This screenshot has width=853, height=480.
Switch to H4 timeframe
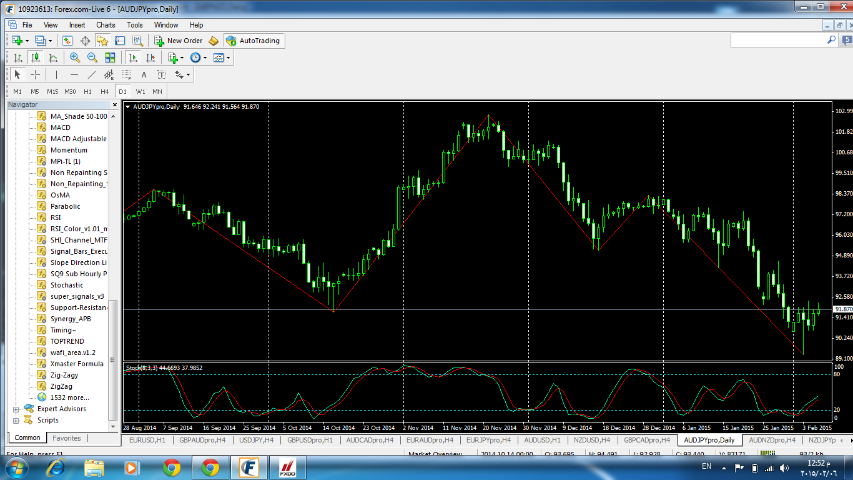[x=105, y=91]
